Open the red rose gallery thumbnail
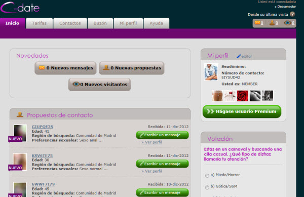 click(x=242, y=96)
